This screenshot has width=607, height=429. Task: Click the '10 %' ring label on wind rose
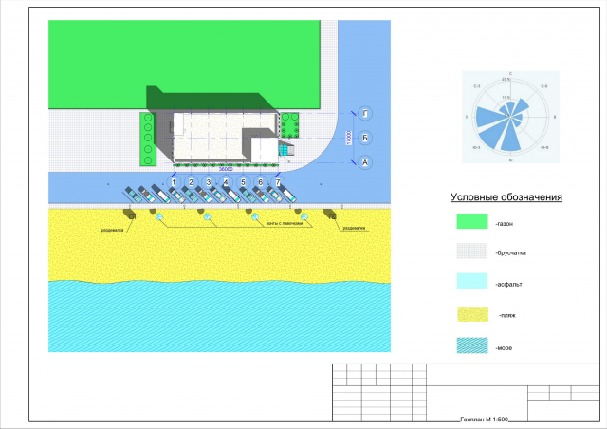coord(506,98)
